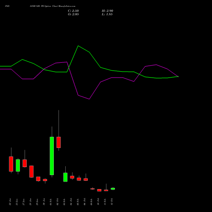Image resolution: width=212 pixels, height=212 pixels.
Task: Click the low price value L: 1.85
Action: tap(107, 14)
